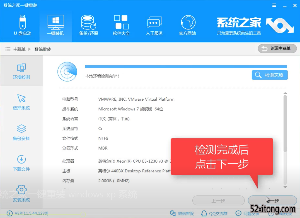Image resolution: width=300 pixels, height=218 pixels.
Task: Click 系统之家 brand logo
Action: [x=255, y=26]
